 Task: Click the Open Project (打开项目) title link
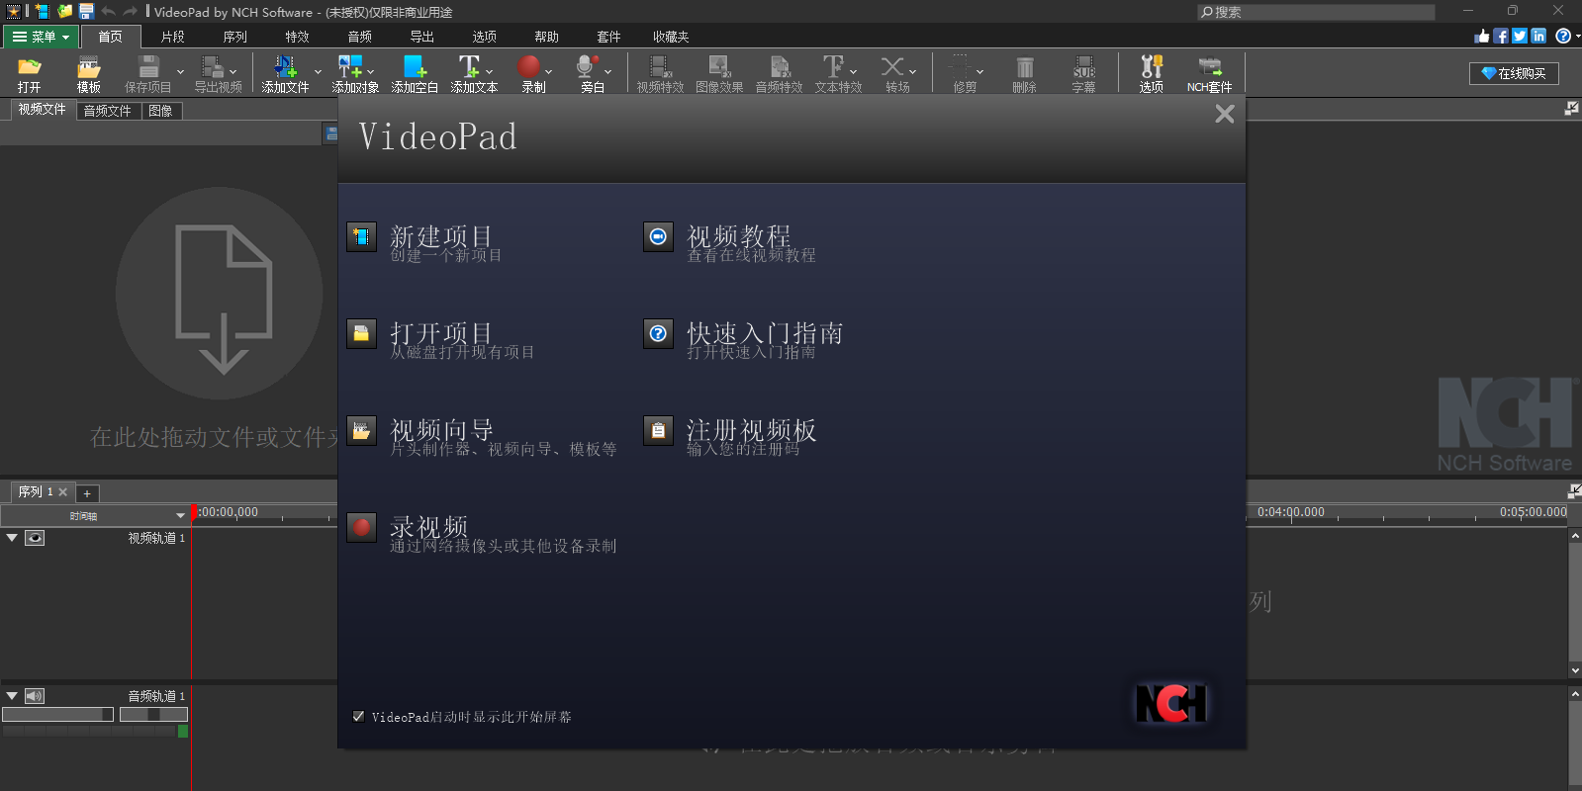[441, 333]
